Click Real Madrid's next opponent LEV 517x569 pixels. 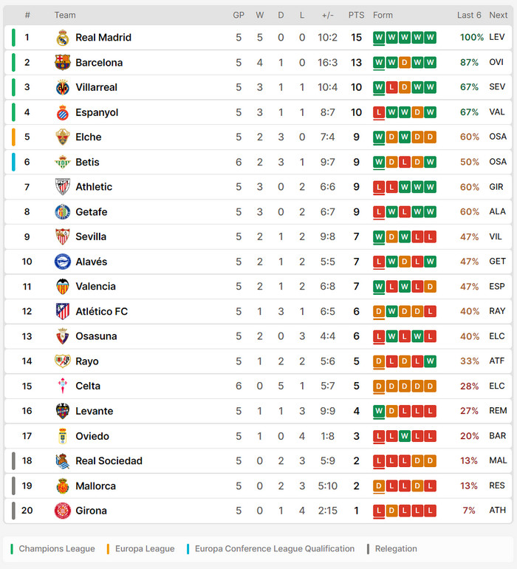point(497,38)
